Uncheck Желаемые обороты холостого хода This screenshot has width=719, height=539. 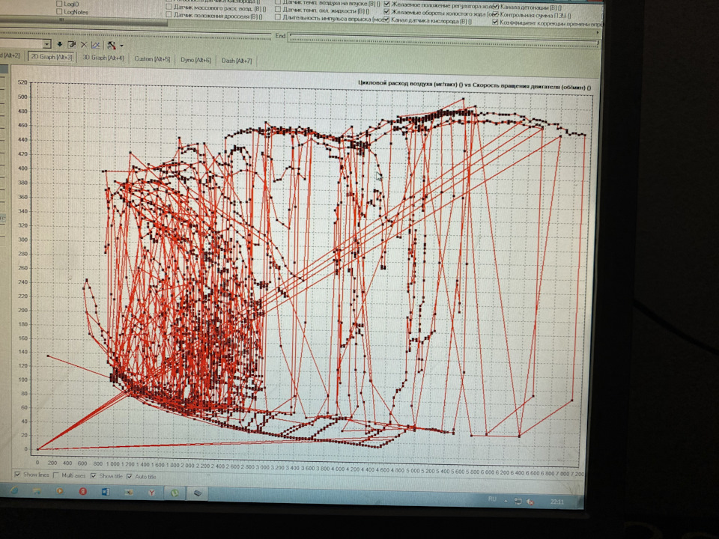(386, 12)
